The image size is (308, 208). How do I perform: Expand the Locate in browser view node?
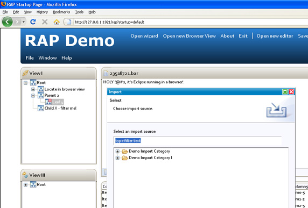point(33,89)
